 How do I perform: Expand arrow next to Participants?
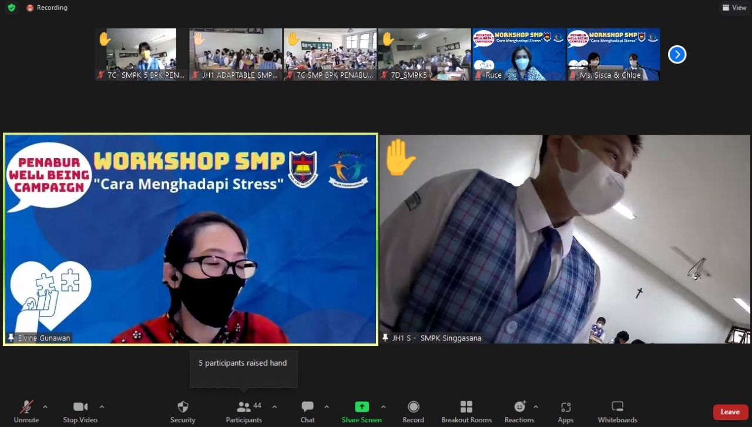click(x=274, y=407)
